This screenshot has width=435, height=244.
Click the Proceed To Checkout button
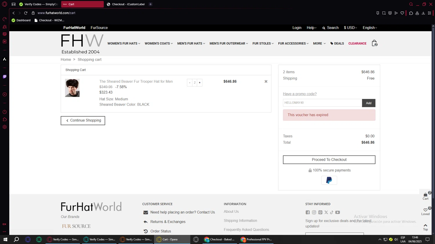(x=329, y=160)
